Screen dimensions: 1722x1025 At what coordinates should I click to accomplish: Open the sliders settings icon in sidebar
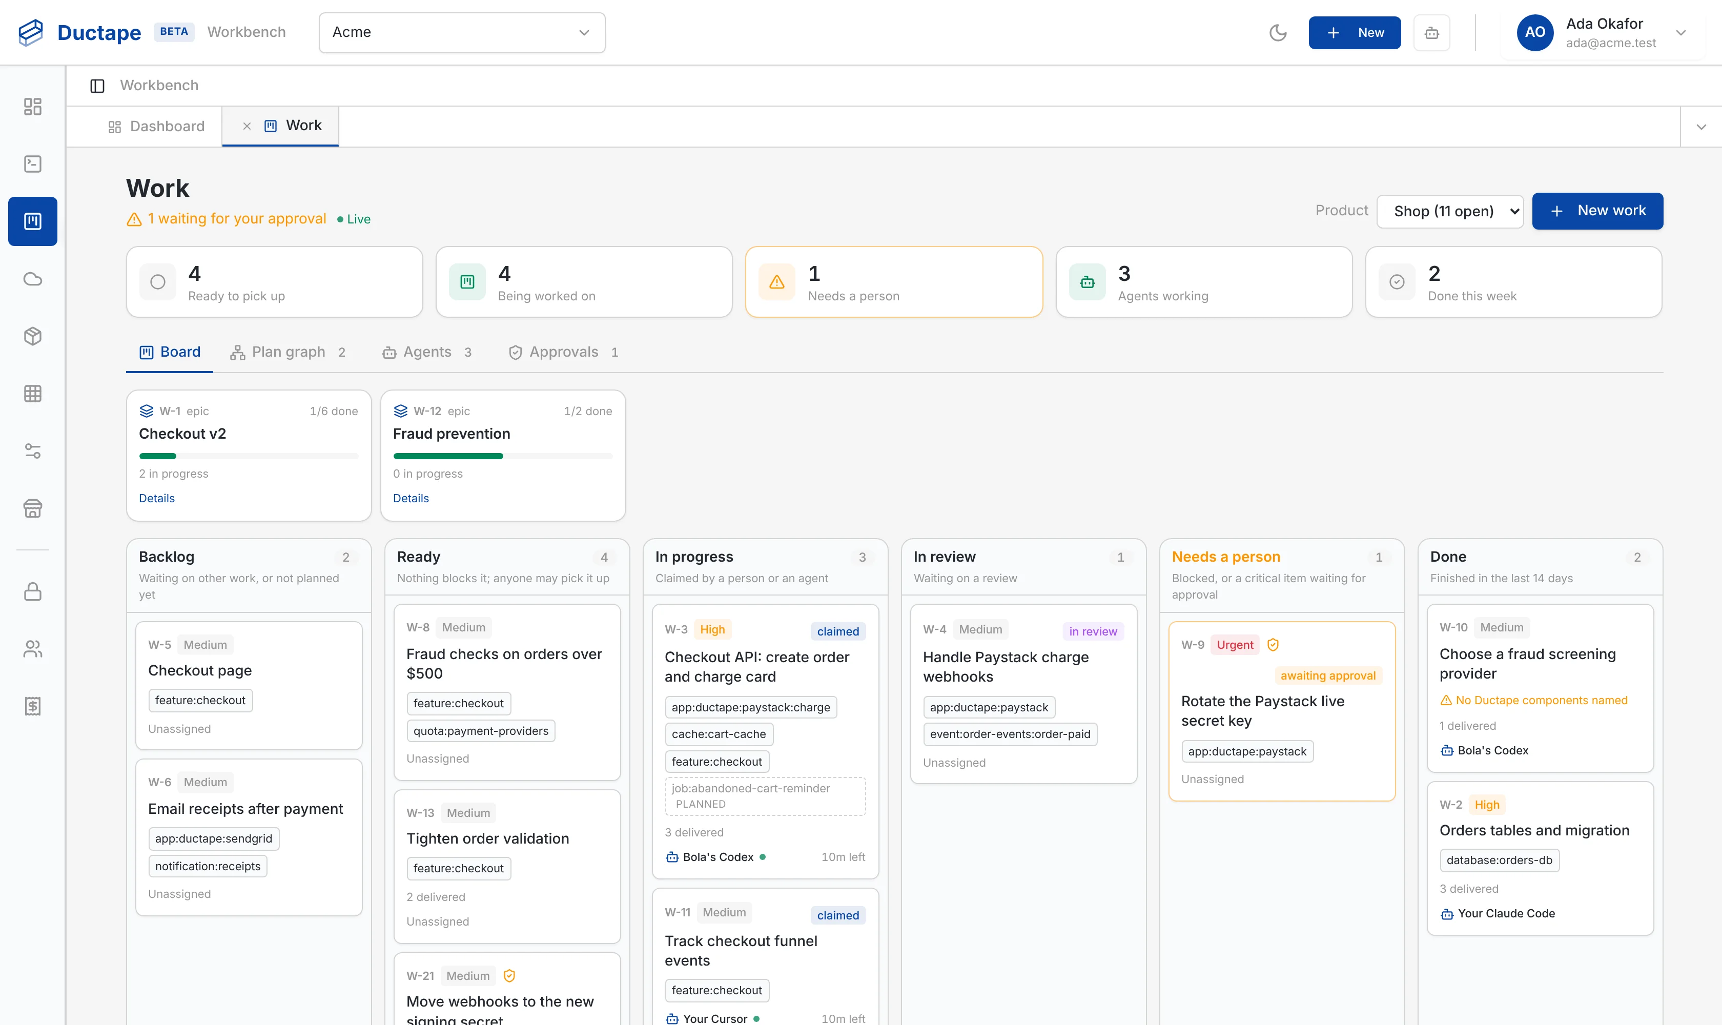tap(32, 451)
